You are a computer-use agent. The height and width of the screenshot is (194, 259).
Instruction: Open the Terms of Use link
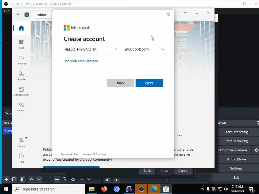click(x=69, y=154)
